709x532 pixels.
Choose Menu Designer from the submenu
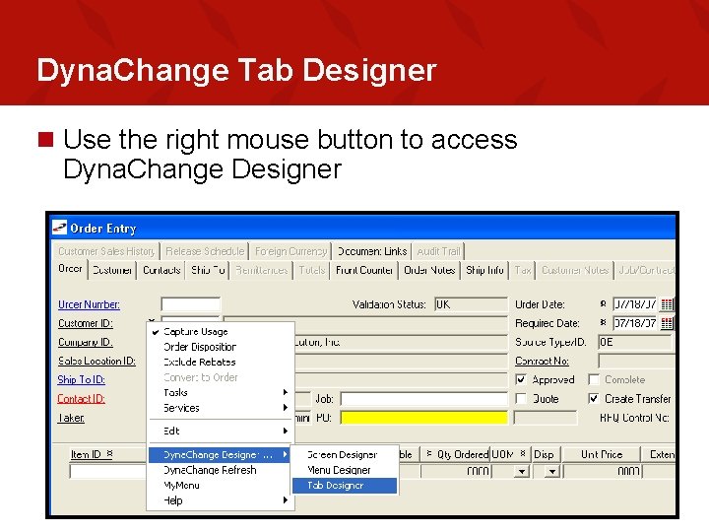(x=345, y=470)
